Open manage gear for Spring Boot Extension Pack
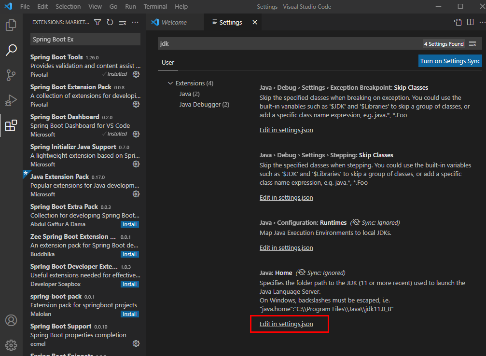 click(x=136, y=104)
